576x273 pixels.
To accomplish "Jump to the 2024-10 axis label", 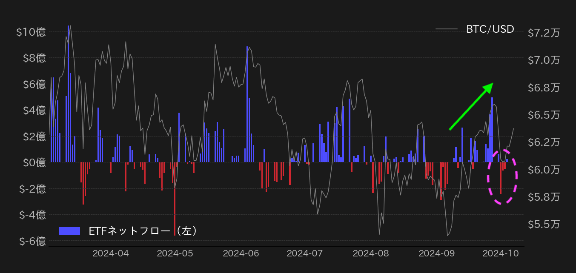I will tap(501, 253).
